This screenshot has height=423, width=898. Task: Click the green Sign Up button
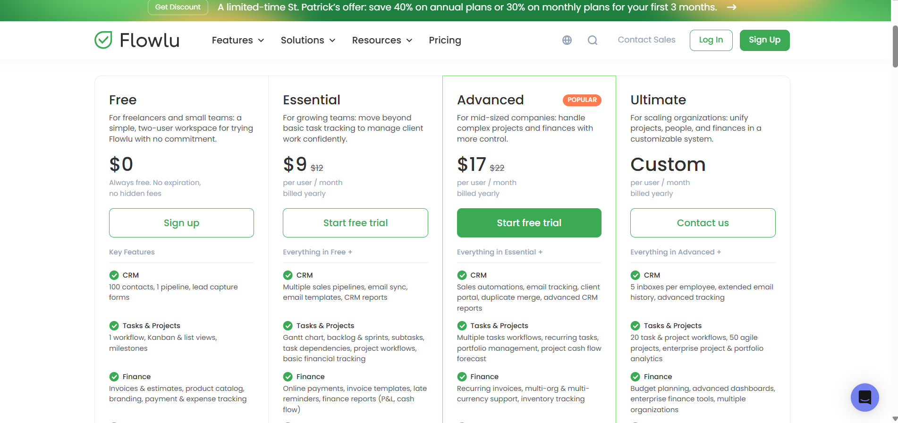(x=764, y=40)
